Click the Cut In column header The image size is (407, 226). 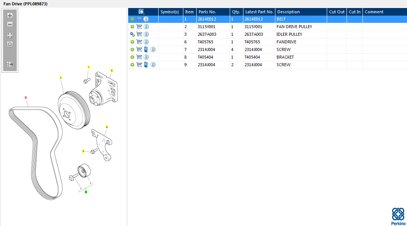[355, 12]
